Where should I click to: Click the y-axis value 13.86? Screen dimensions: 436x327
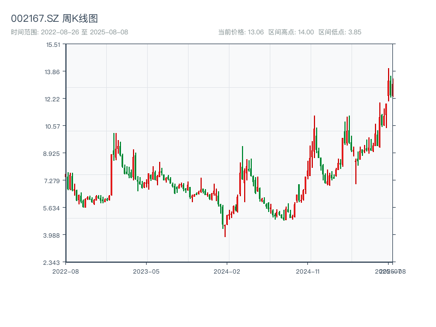(52, 72)
